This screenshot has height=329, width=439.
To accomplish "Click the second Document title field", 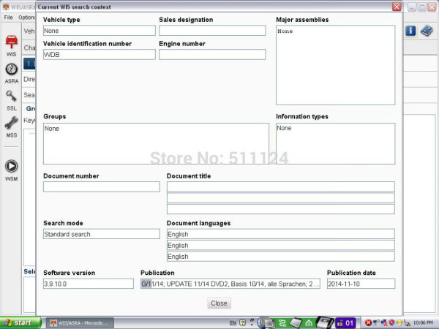I will pos(281,198).
